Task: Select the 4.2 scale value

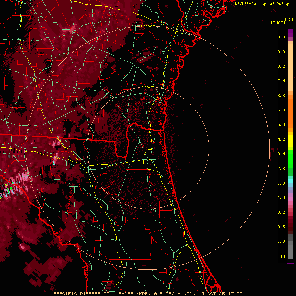Action: 281,139
